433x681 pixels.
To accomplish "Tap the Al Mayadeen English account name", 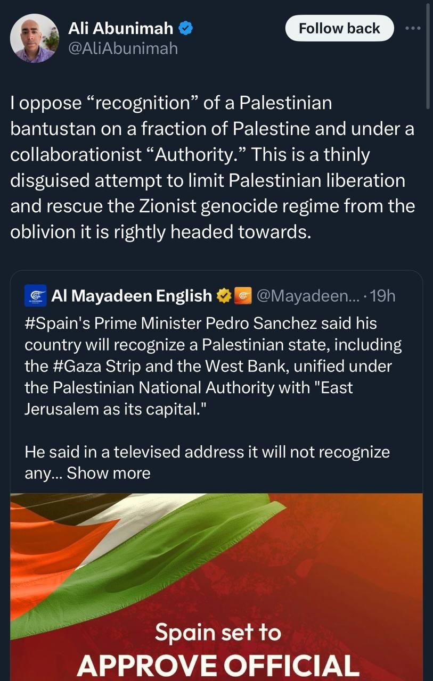I will [x=132, y=296].
